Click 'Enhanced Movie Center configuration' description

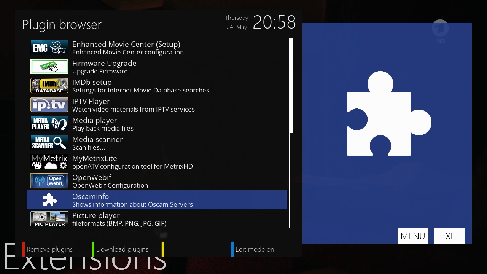(x=128, y=53)
